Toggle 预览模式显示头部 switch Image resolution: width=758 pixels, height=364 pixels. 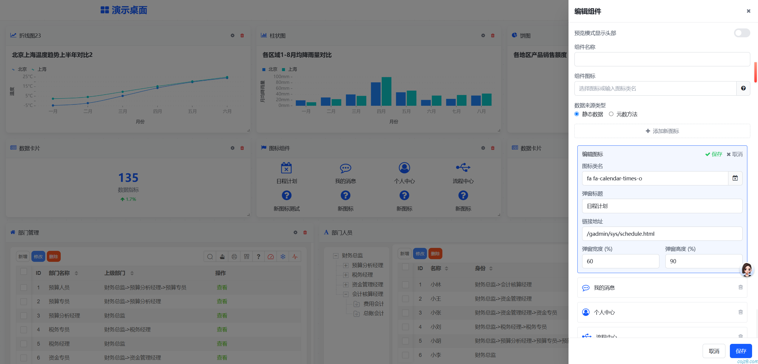click(x=742, y=33)
